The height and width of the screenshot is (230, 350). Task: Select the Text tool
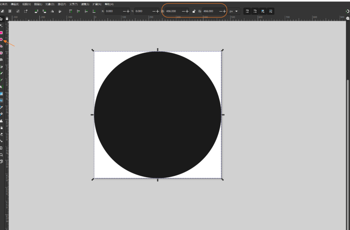tap(1, 87)
